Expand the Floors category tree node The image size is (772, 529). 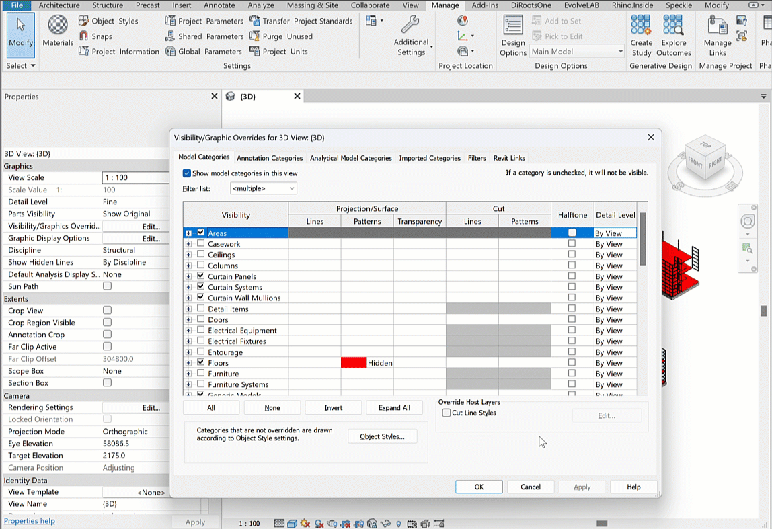[x=189, y=363]
